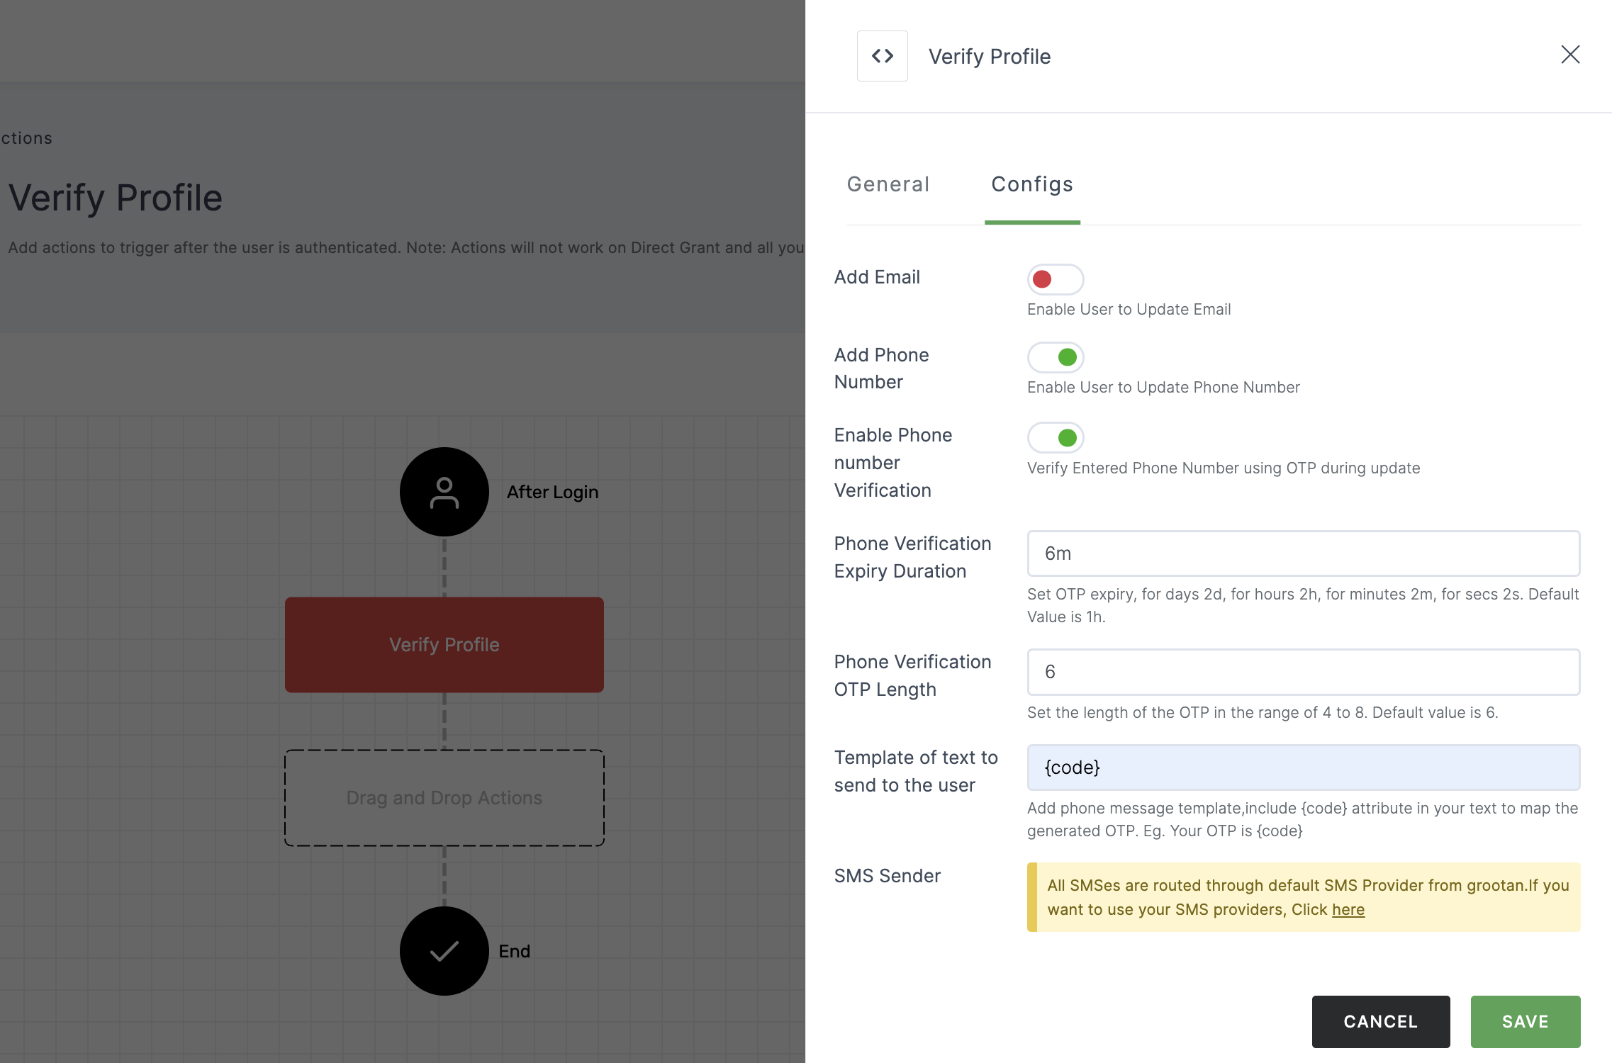The height and width of the screenshot is (1063, 1612).
Task: Click the close X icon on panel
Action: coord(1570,53)
